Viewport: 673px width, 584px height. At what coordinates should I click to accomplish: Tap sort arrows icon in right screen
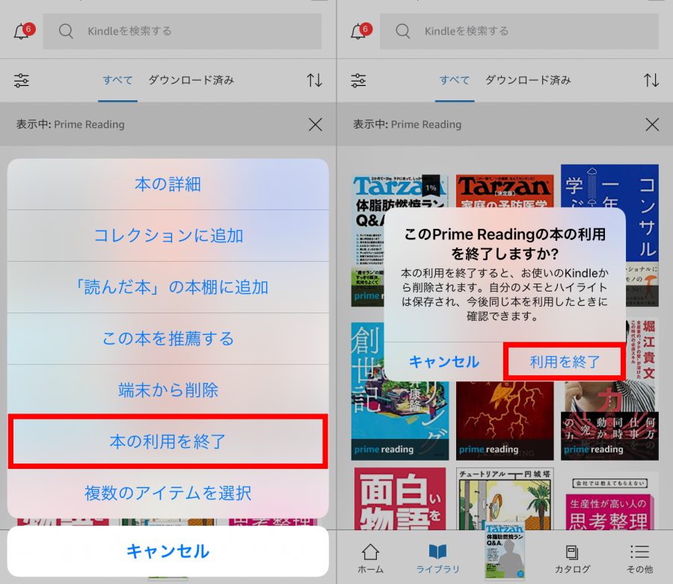click(651, 80)
